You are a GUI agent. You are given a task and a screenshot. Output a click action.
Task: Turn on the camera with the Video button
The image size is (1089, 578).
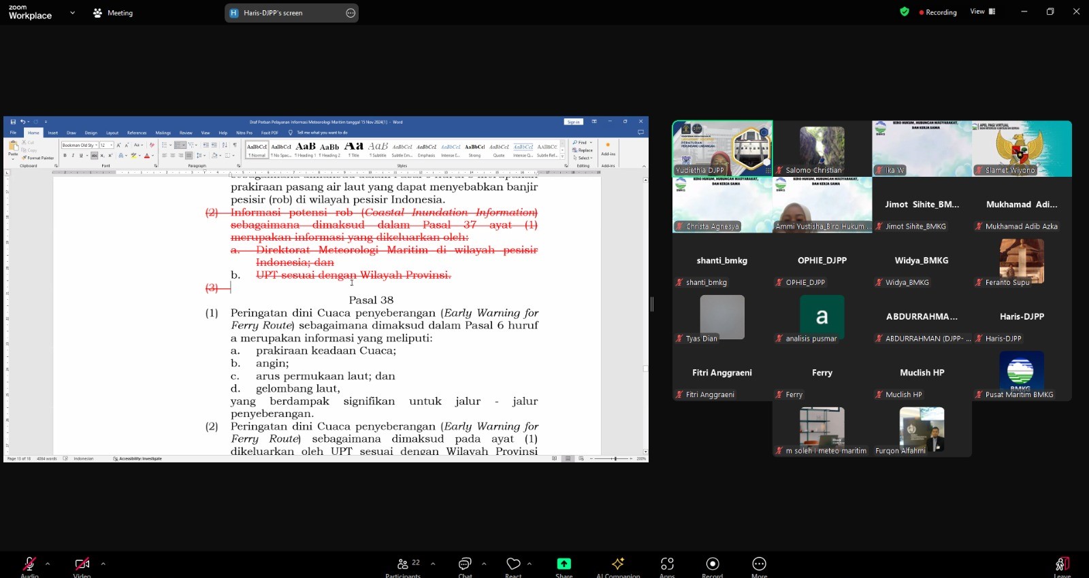coord(82,564)
